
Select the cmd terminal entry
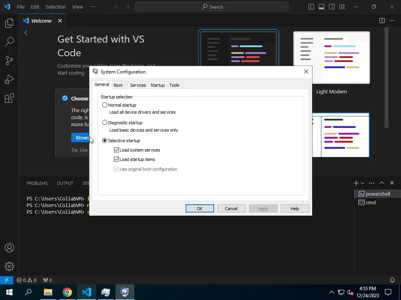coord(378,203)
